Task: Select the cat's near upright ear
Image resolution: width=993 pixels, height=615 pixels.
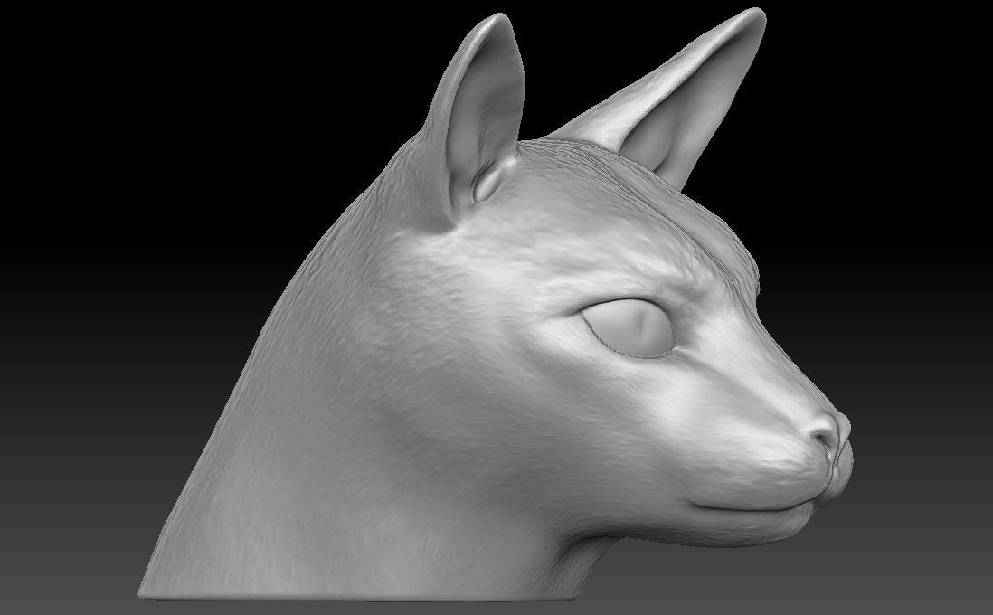Action: (478, 120)
